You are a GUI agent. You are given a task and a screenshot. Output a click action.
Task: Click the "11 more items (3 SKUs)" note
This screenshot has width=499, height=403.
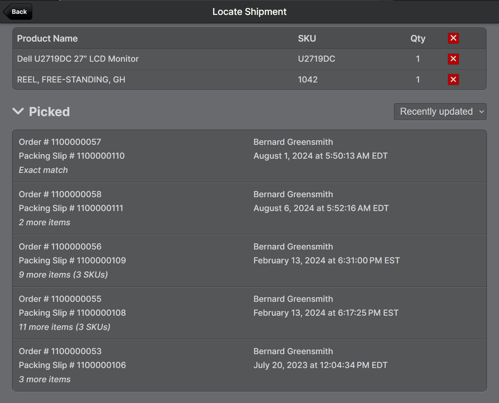[64, 327]
